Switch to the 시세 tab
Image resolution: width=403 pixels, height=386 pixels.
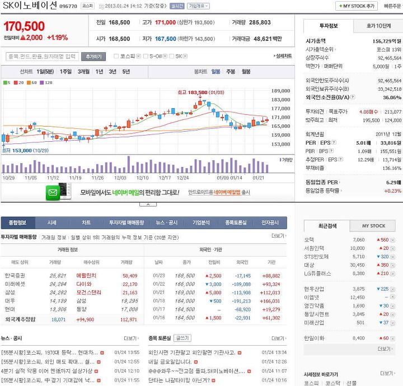pos(52,223)
